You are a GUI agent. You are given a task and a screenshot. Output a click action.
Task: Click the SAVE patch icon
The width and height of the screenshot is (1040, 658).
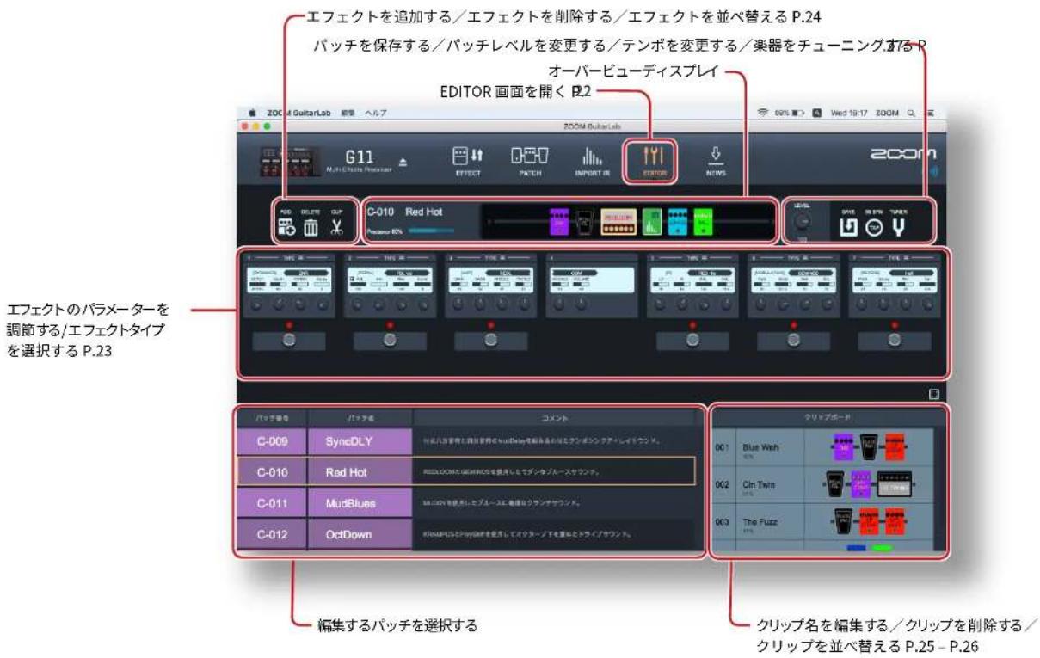coord(848,226)
